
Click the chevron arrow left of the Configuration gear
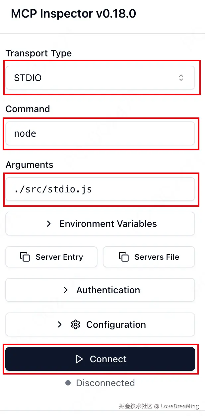[x=60, y=324]
